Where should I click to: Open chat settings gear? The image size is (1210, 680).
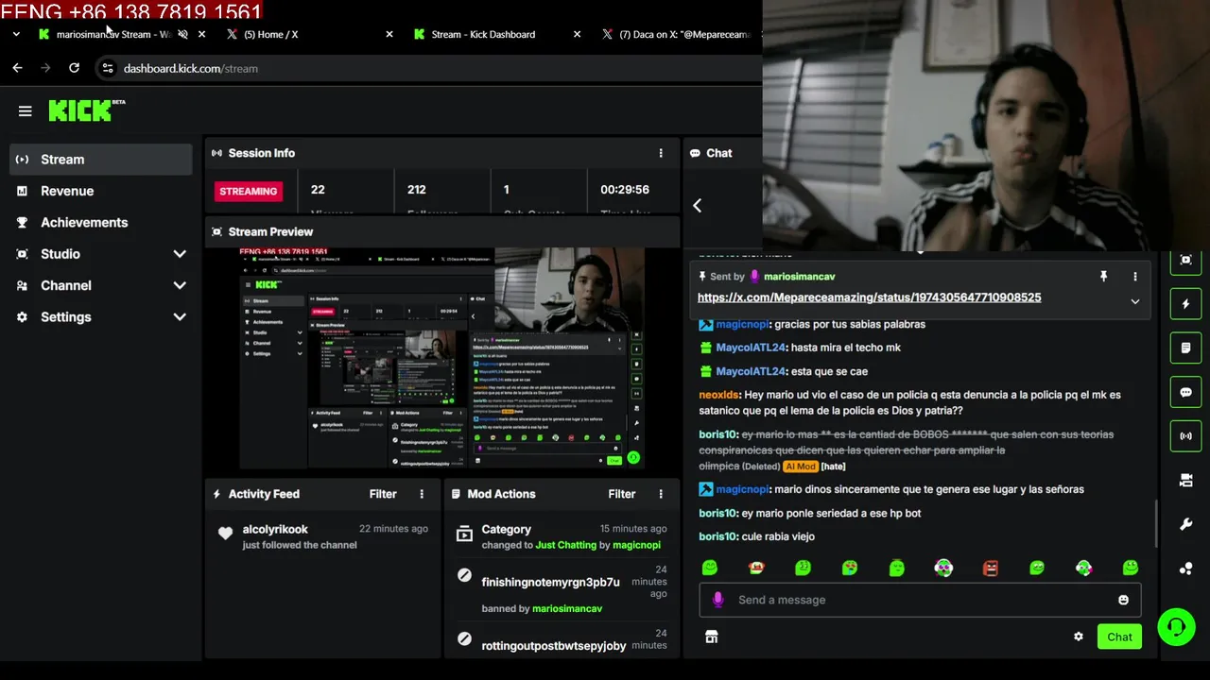pyautogui.click(x=1079, y=637)
